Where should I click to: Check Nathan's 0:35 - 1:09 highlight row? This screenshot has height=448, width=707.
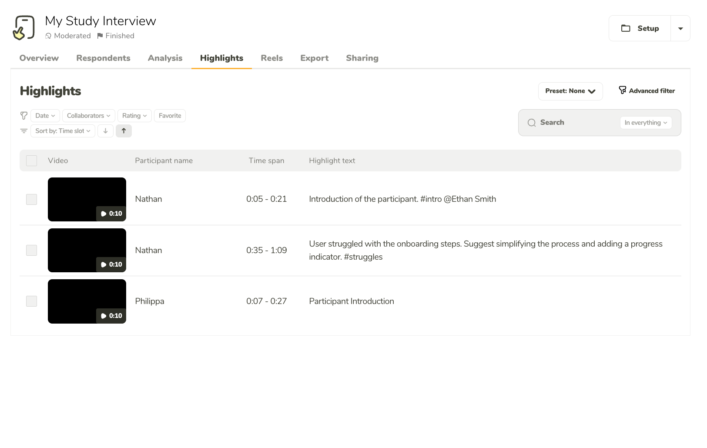coord(31,250)
